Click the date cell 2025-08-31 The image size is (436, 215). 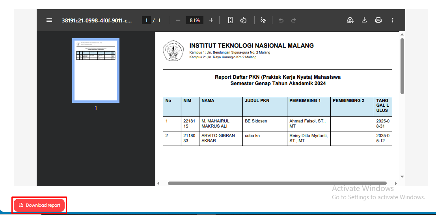[384, 124]
